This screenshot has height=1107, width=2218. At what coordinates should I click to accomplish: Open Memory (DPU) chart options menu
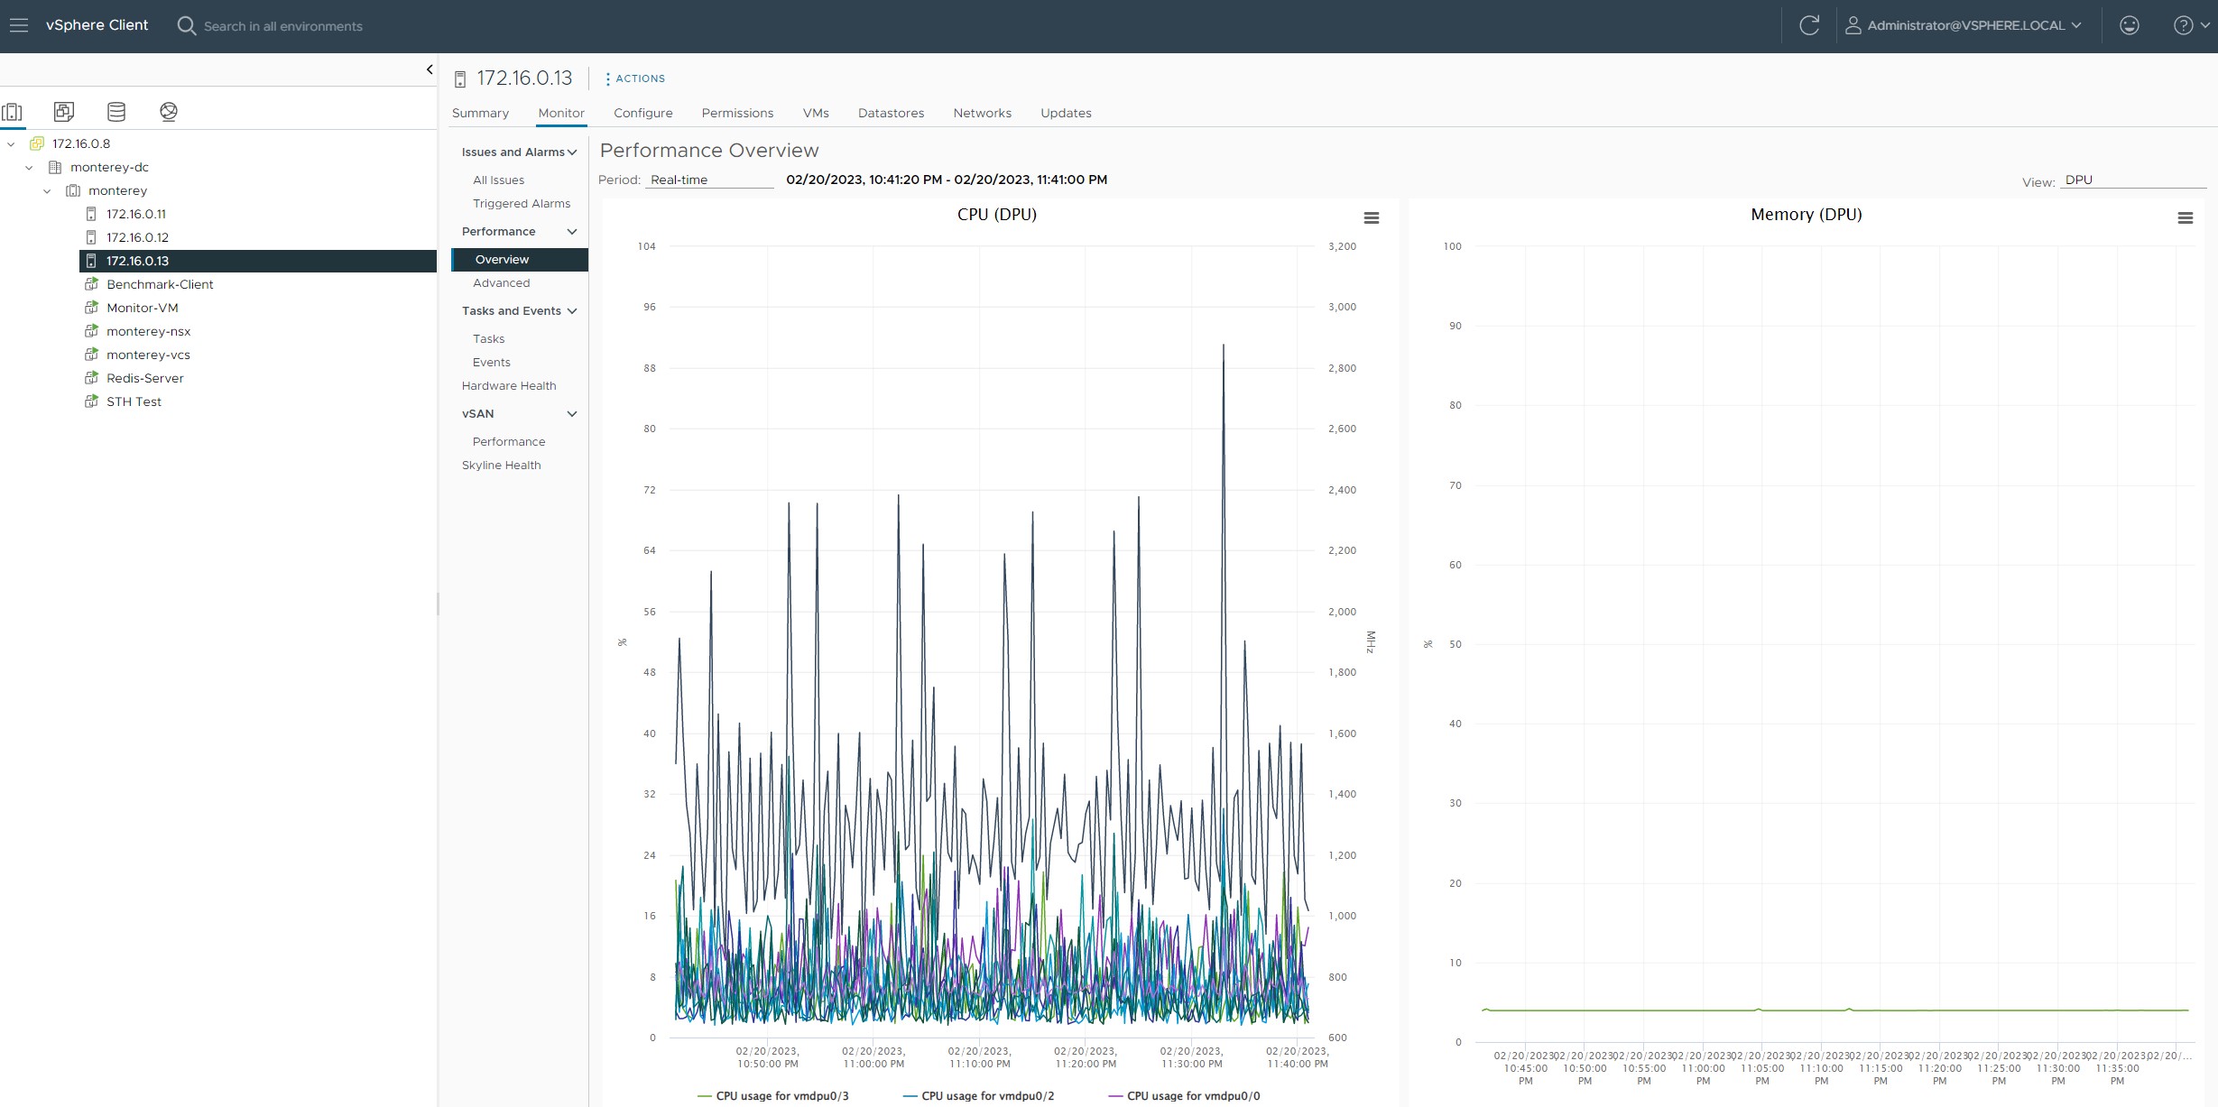click(x=2186, y=218)
